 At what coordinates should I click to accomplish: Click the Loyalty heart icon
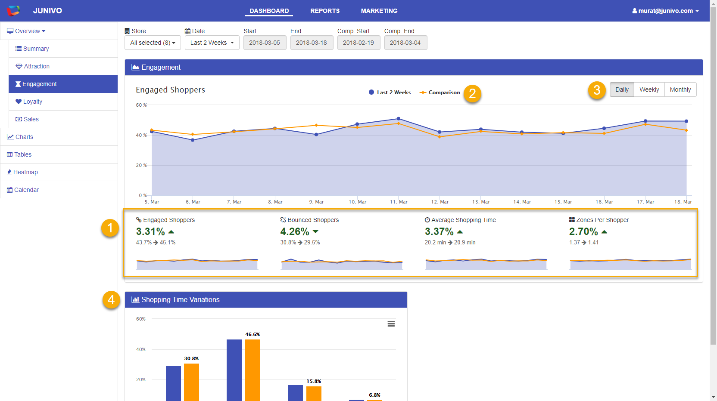(x=19, y=102)
